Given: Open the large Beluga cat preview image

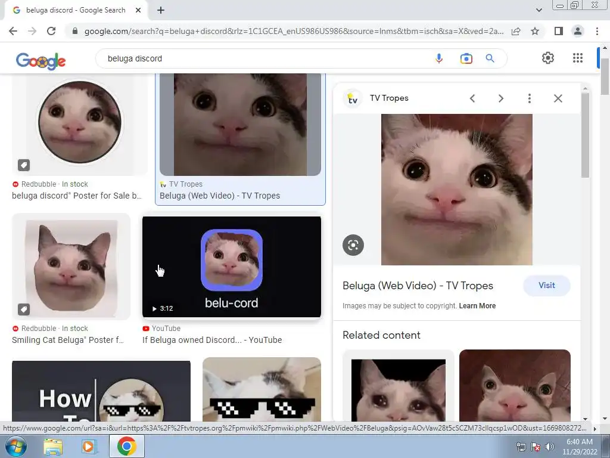Looking at the screenshot, I should click(x=457, y=190).
